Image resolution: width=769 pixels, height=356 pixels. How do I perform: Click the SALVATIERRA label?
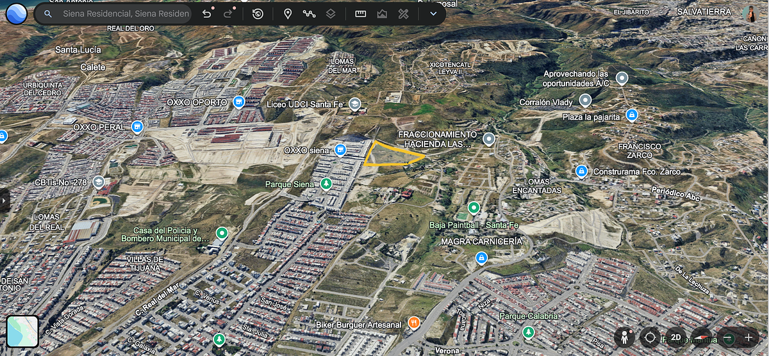(x=703, y=12)
